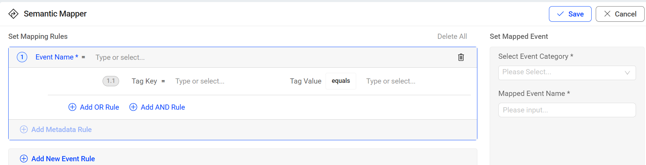
Task: Click Add New Event Rule
Action: point(63,159)
